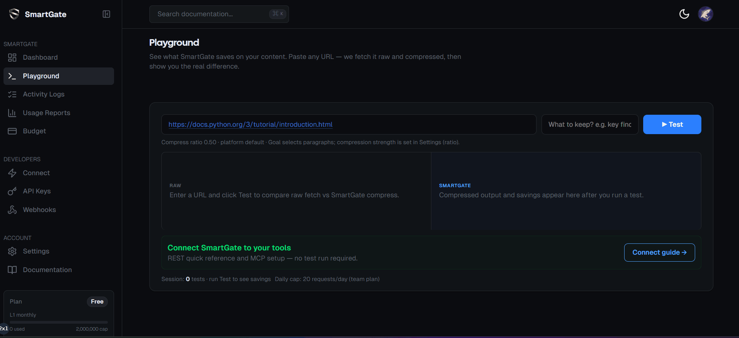Screen dimensions: 739x338
Task: Click the Free plan badge
Action: 97,302
